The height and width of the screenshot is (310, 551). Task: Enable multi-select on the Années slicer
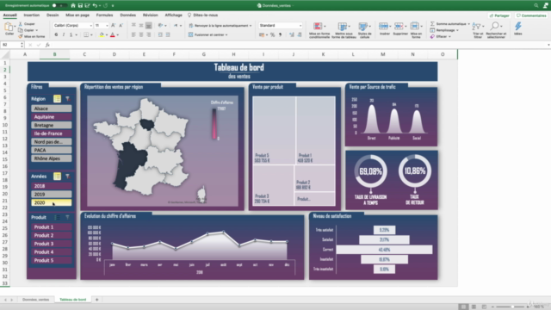click(57, 176)
